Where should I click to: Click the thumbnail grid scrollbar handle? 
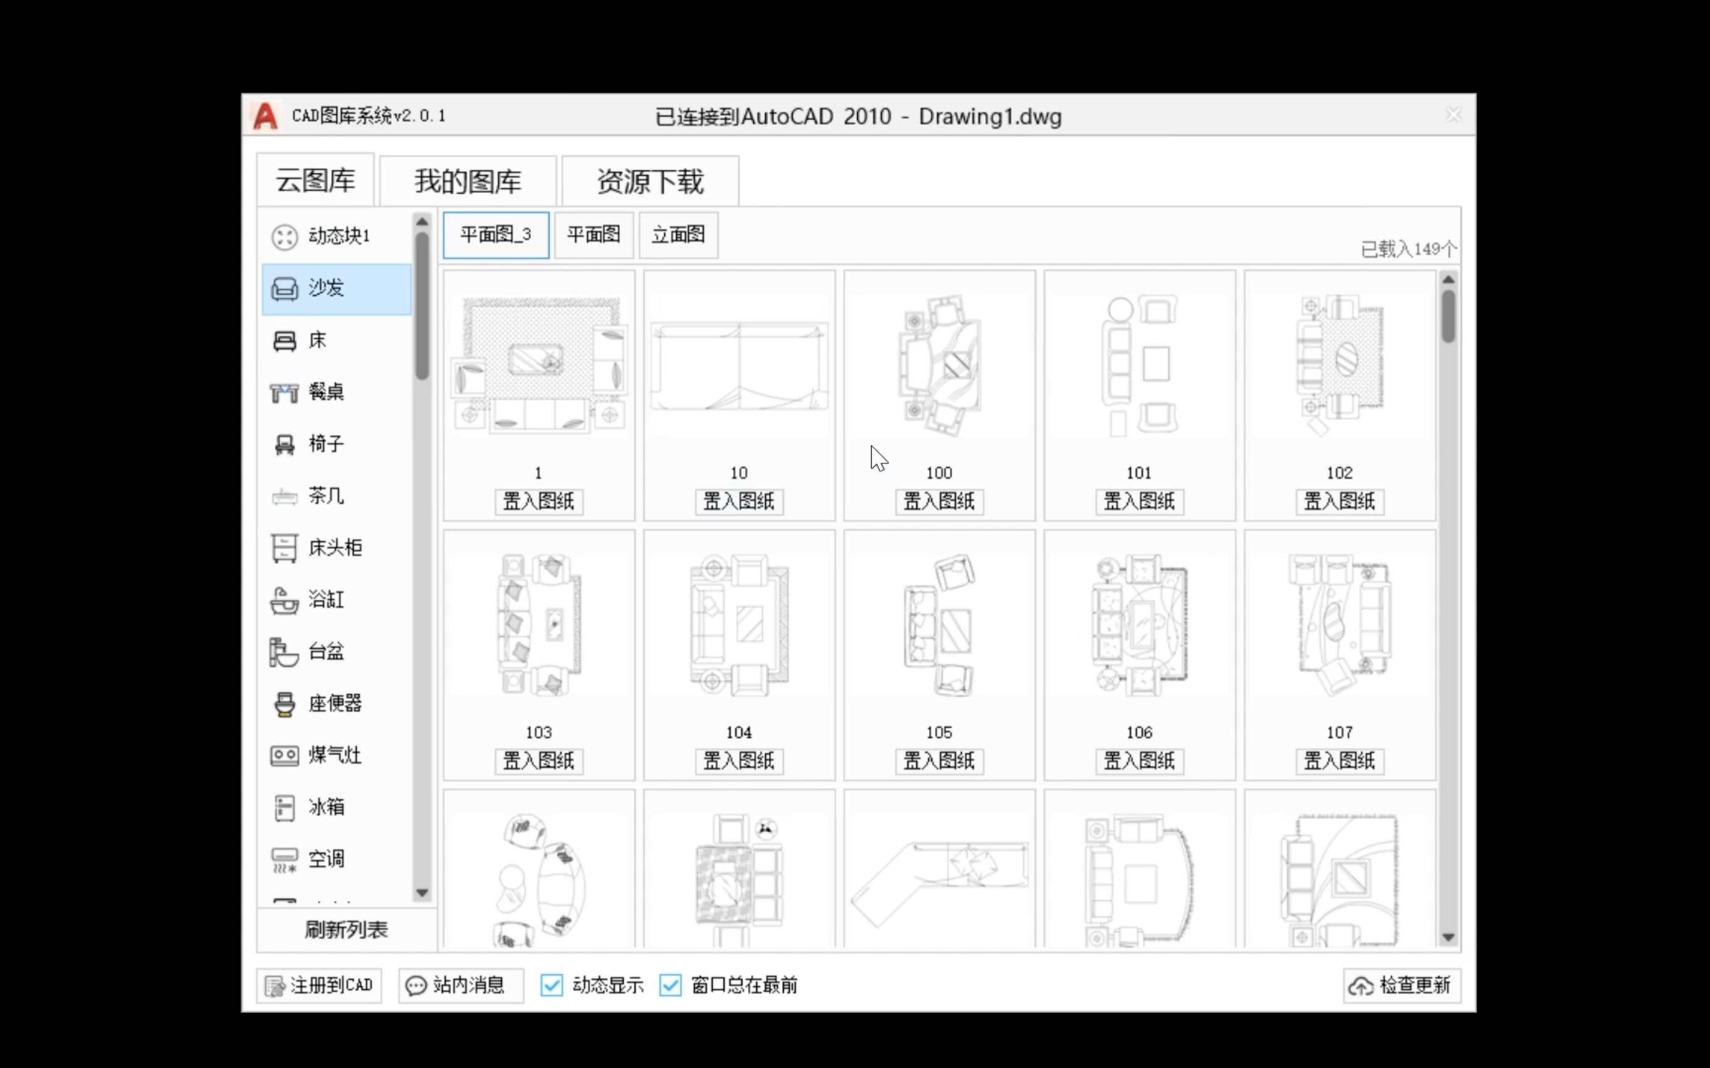[1449, 316]
